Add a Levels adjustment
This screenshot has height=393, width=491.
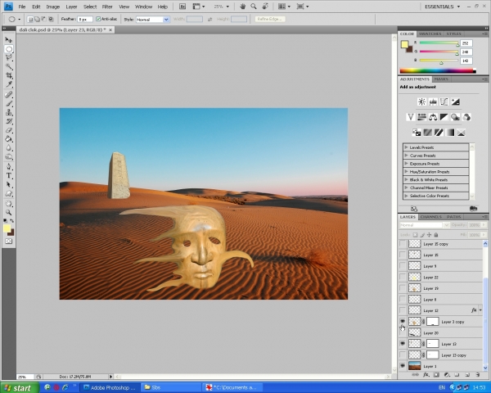point(433,102)
